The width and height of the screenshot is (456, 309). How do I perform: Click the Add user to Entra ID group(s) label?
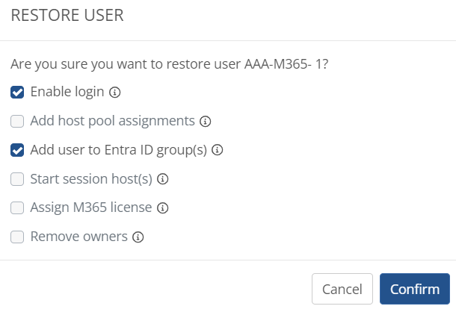coord(119,150)
